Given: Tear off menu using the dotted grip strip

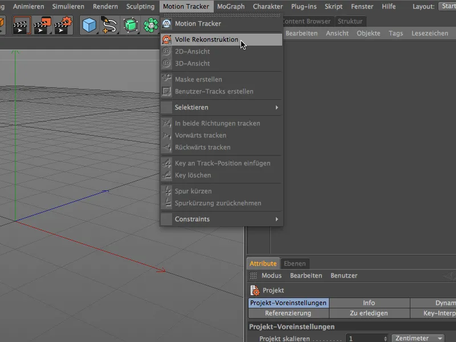Looking at the screenshot, I should coord(222,15).
